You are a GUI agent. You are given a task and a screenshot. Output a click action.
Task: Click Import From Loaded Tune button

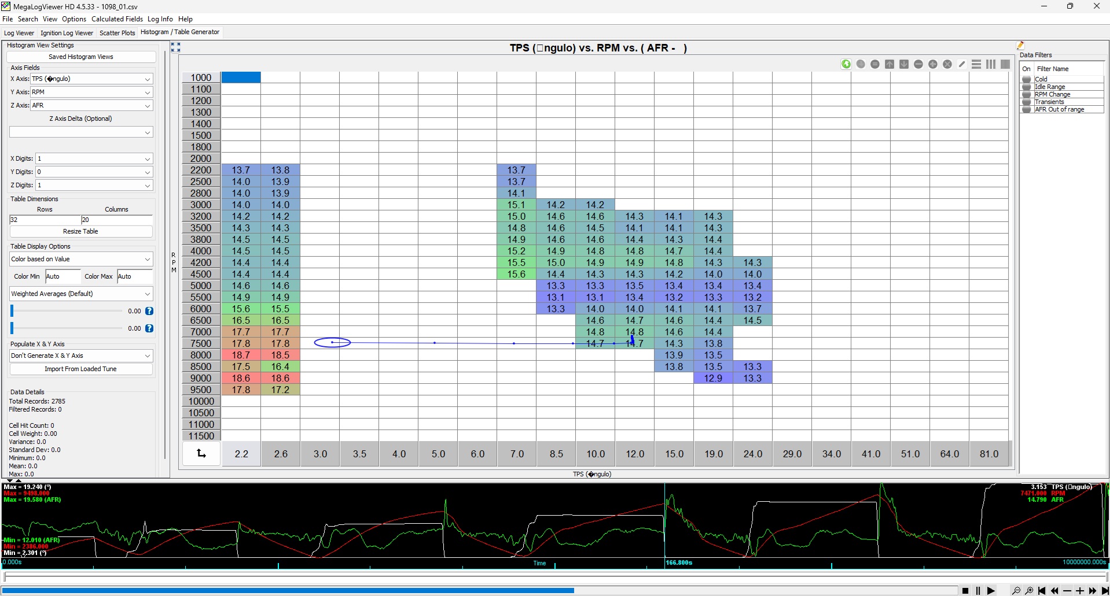click(80, 369)
